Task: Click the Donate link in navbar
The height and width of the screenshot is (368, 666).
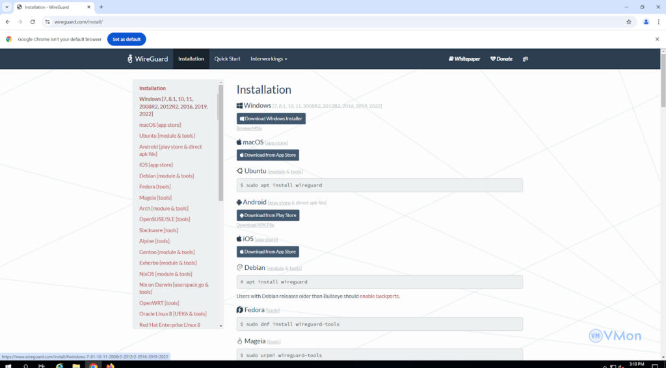Action: [x=501, y=59]
